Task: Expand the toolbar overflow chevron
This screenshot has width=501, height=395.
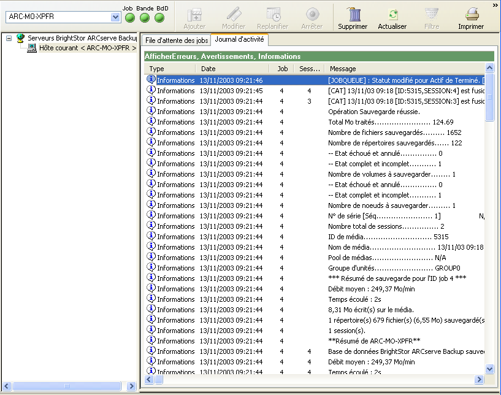Action: pos(495,5)
